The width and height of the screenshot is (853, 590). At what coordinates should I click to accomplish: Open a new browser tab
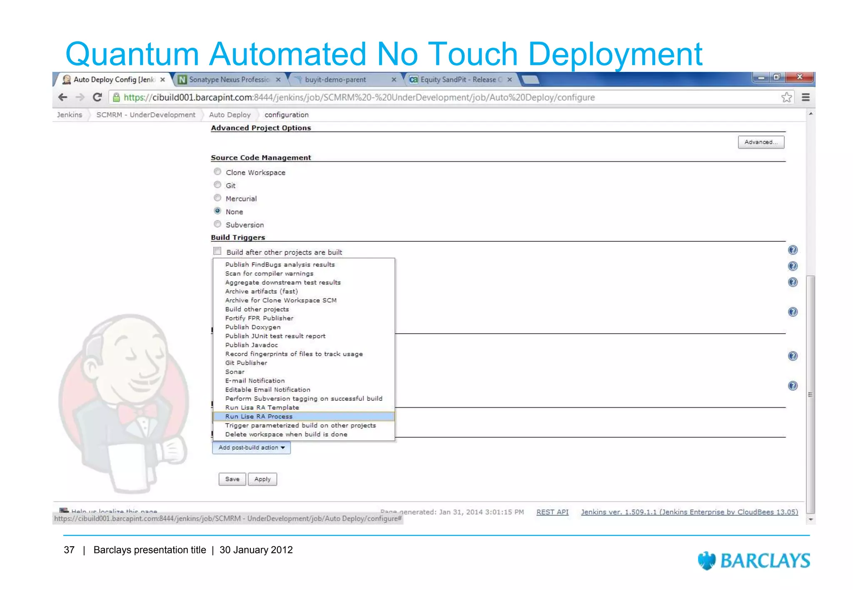(x=530, y=79)
